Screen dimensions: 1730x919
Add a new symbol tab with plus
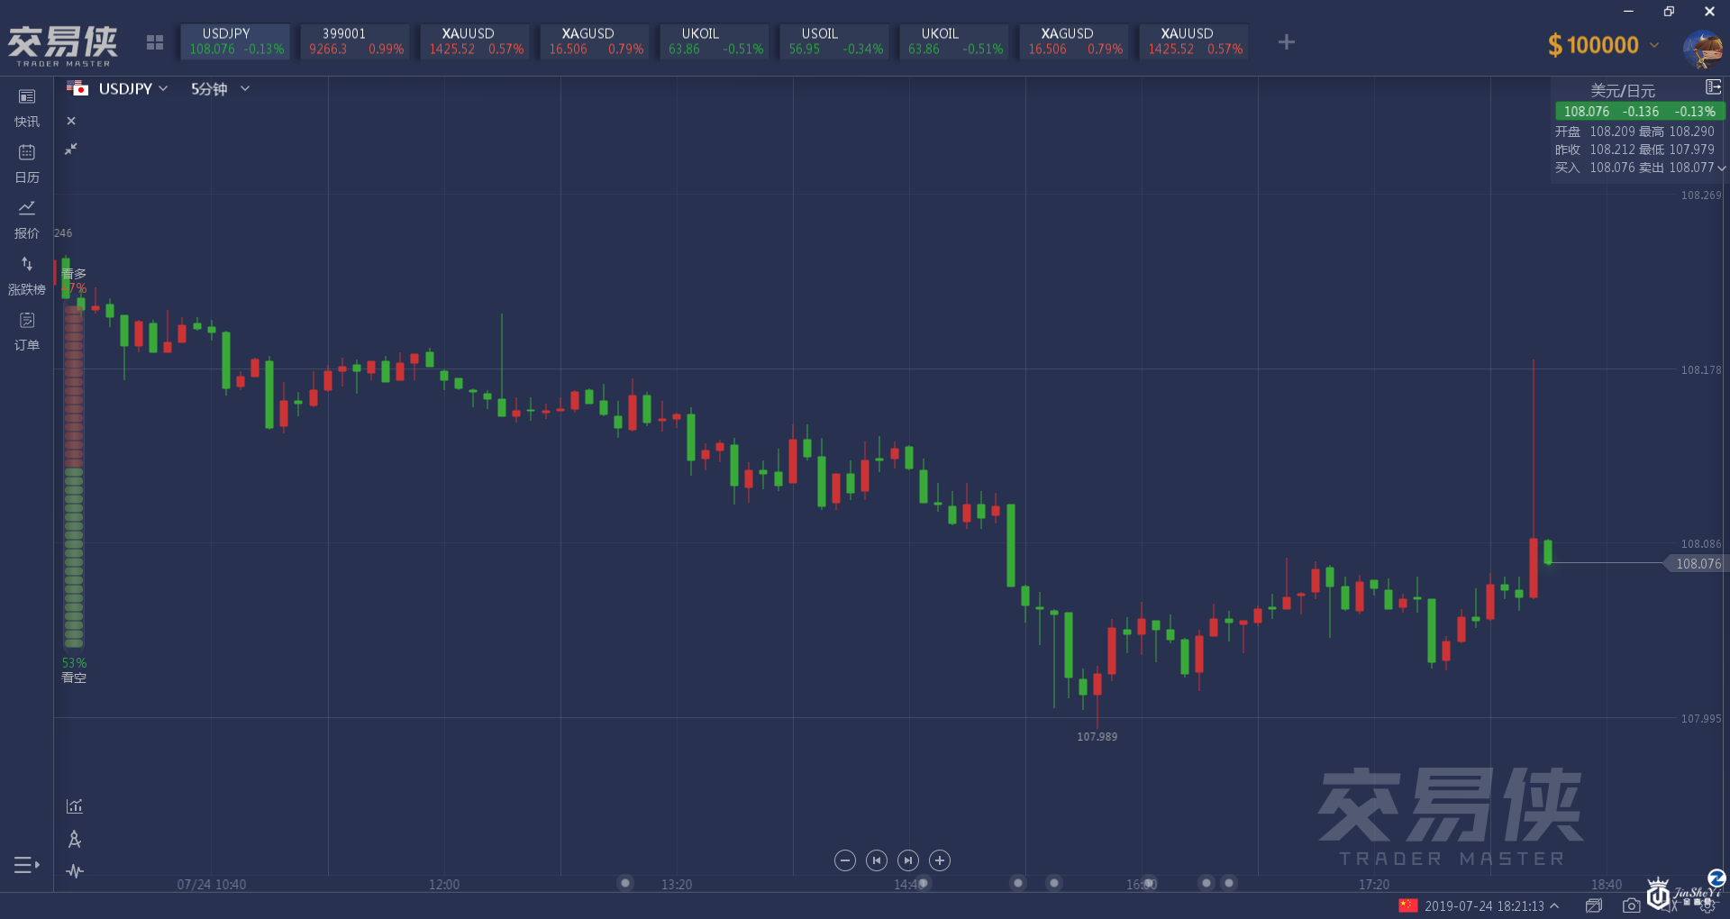click(1287, 42)
